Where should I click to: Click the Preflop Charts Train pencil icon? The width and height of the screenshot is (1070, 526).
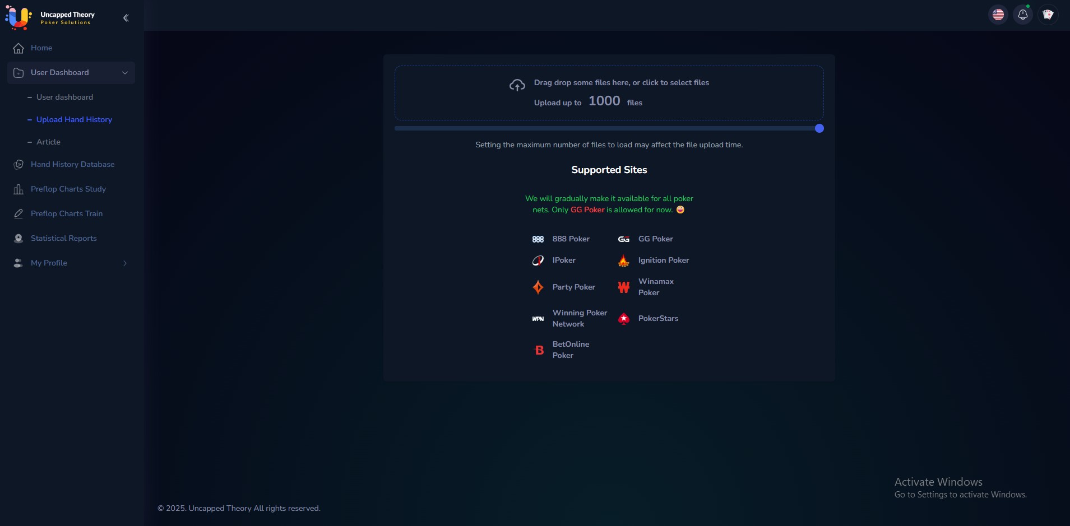(18, 214)
